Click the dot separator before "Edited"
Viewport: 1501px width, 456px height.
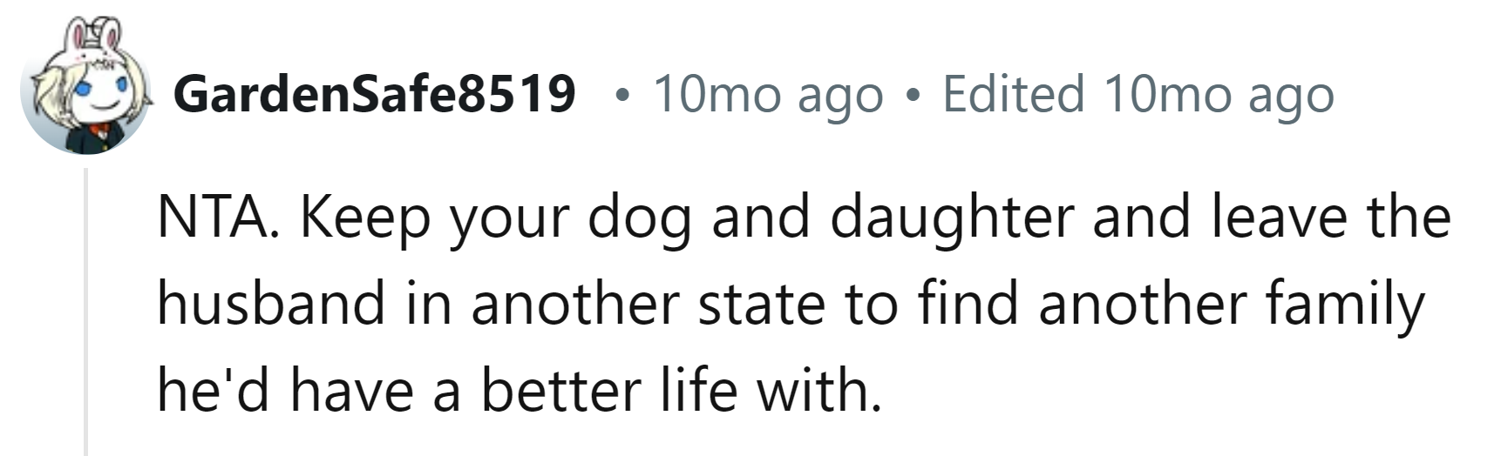click(x=912, y=95)
